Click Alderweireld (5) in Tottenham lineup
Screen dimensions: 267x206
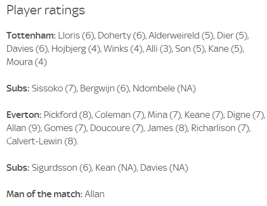(x=181, y=36)
